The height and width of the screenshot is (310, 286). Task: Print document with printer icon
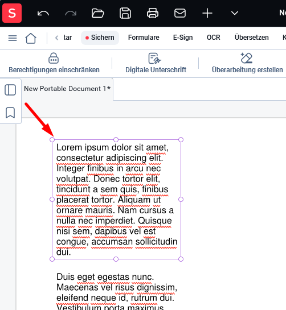153,13
